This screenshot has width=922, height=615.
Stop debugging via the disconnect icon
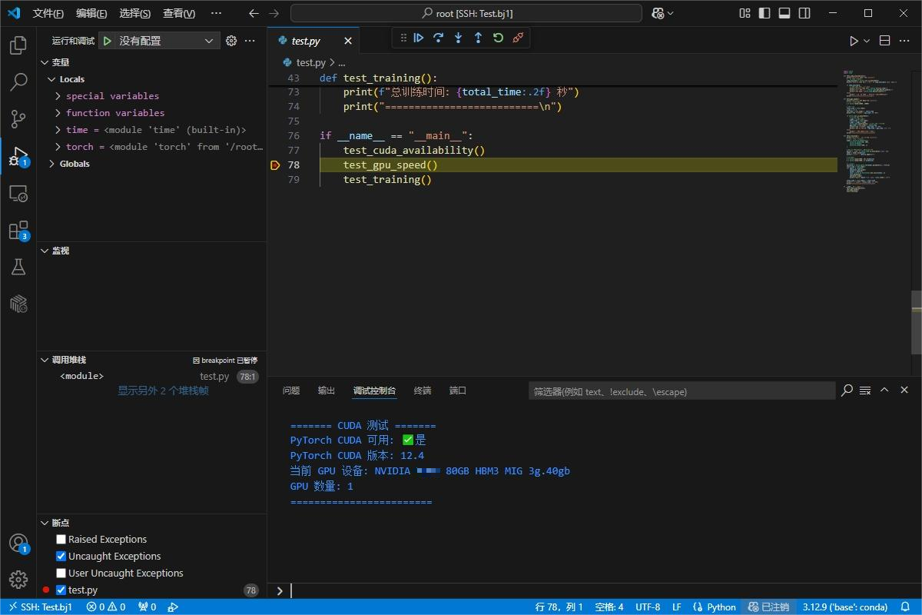click(518, 38)
